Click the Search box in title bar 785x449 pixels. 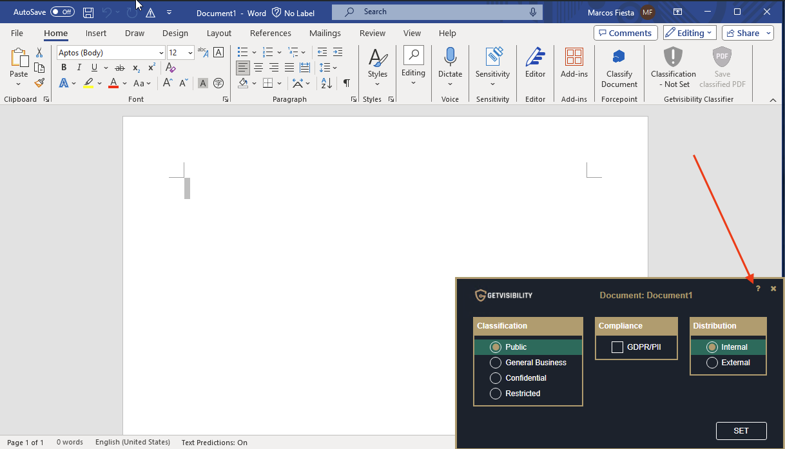click(x=437, y=12)
